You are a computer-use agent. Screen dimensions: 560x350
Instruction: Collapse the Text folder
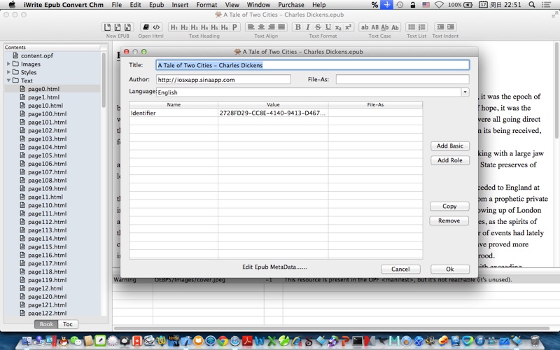(x=8, y=80)
